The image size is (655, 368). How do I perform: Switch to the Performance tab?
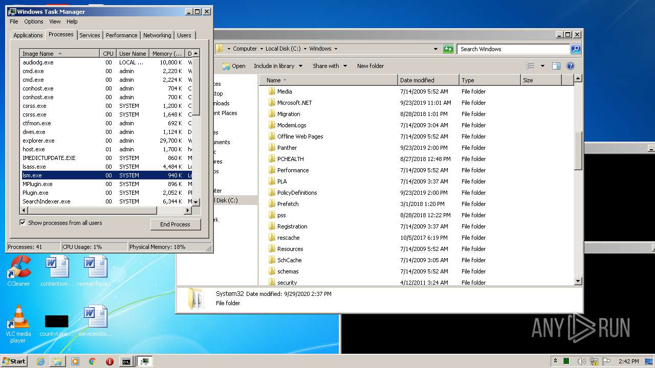(x=122, y=35)
